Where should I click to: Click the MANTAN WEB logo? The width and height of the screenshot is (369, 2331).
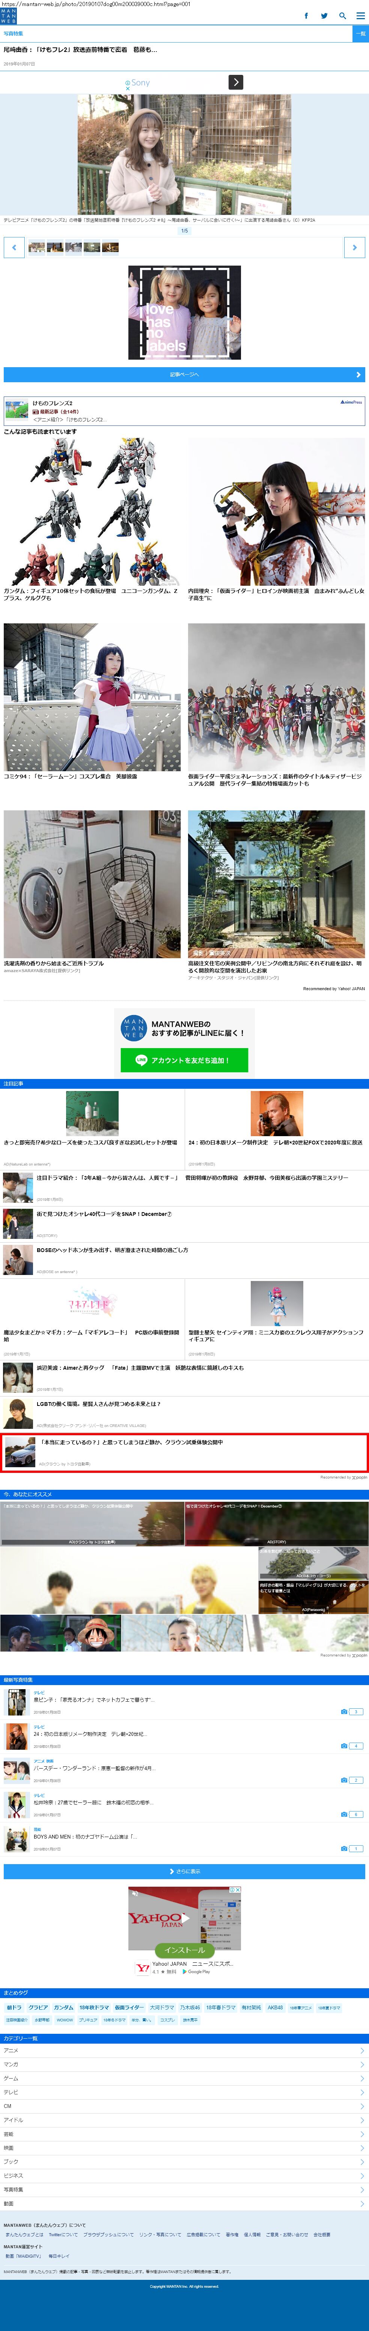pos(8,15)
